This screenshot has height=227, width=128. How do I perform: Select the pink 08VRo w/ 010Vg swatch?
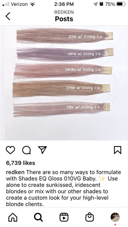63,70
